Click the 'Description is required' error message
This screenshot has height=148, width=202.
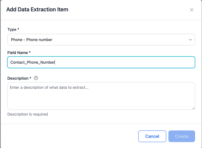27,114
